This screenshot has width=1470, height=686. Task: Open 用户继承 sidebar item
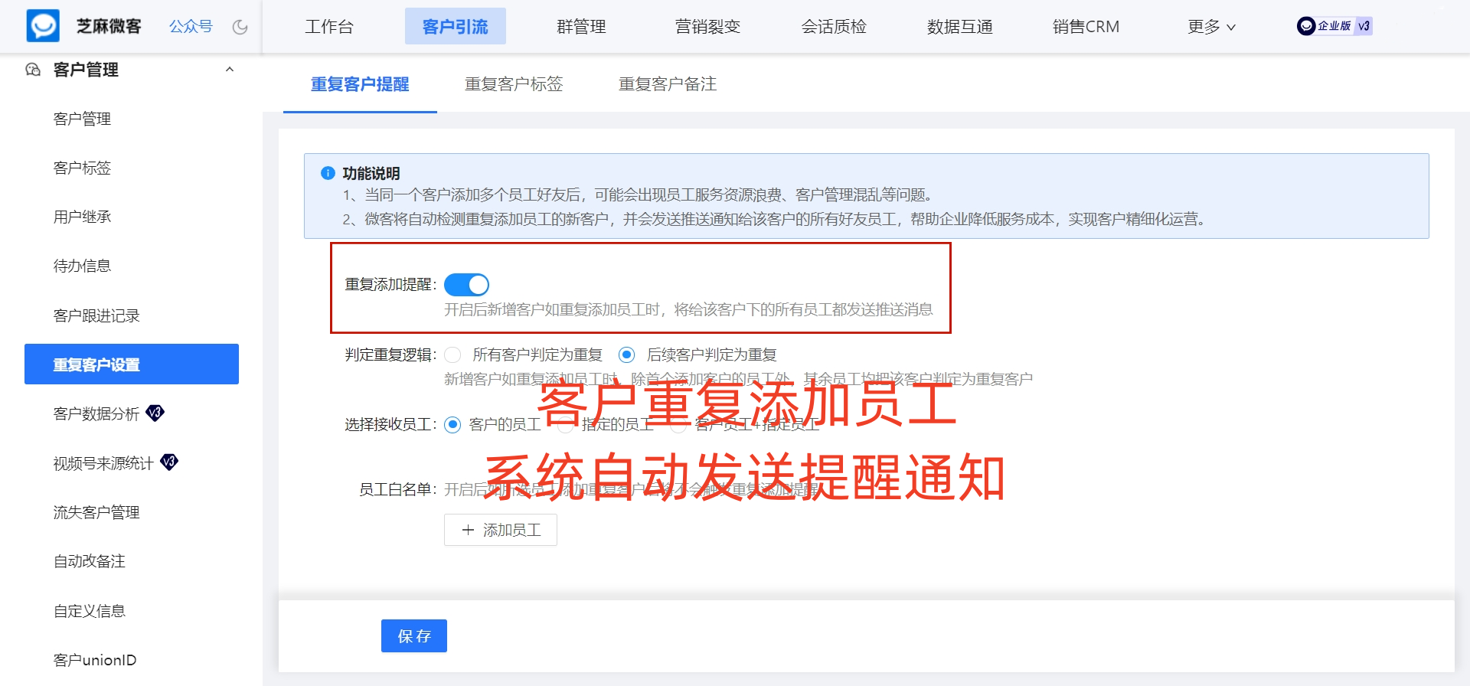(82, 217)
